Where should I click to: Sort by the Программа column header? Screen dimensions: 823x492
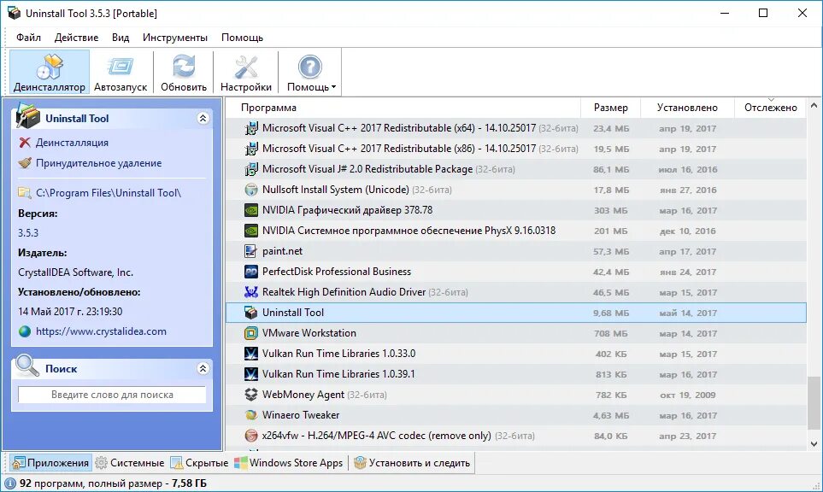pyautogui.click(x=403, y=108)
